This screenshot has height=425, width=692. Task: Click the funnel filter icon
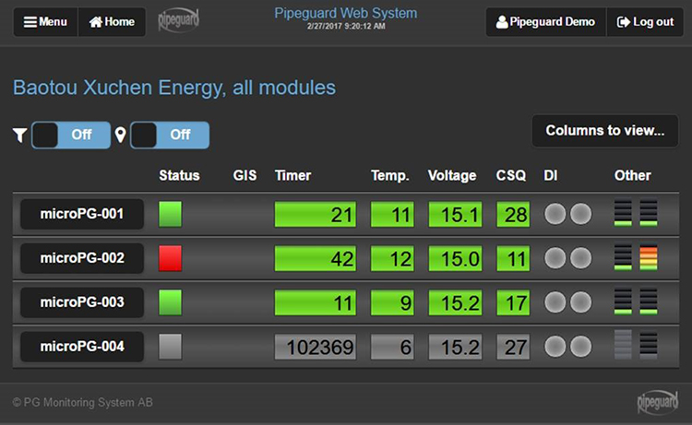point(20,136)
